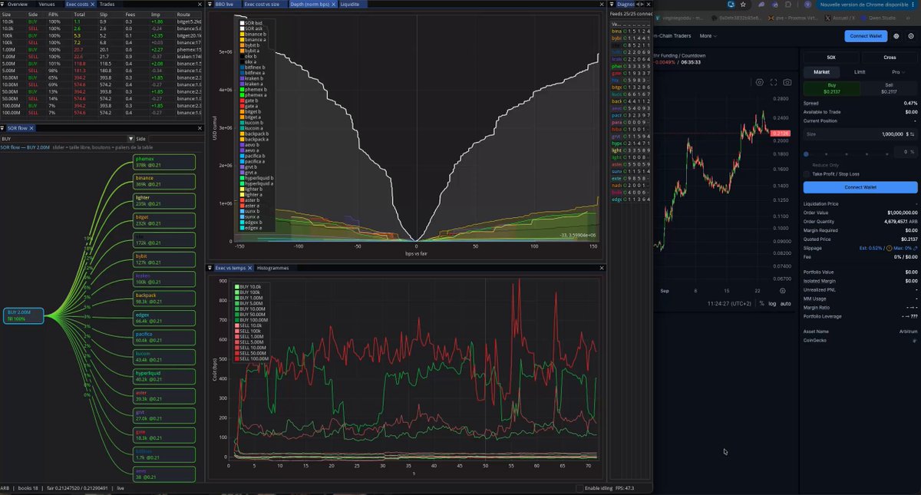Toggle SOR bid series in Depth legend
The width and height of the screenshot is (921, 495).
[x=251, y=23]
